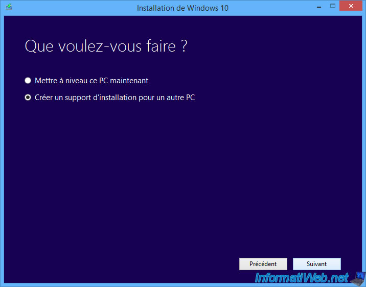
Task: Choose the 'Créer un support d'installation' radio button
Action: 28,98
